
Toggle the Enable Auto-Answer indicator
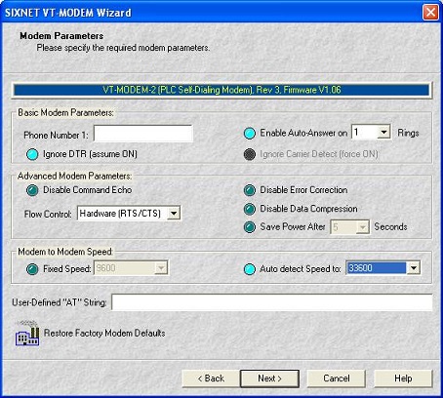point(250,134)
